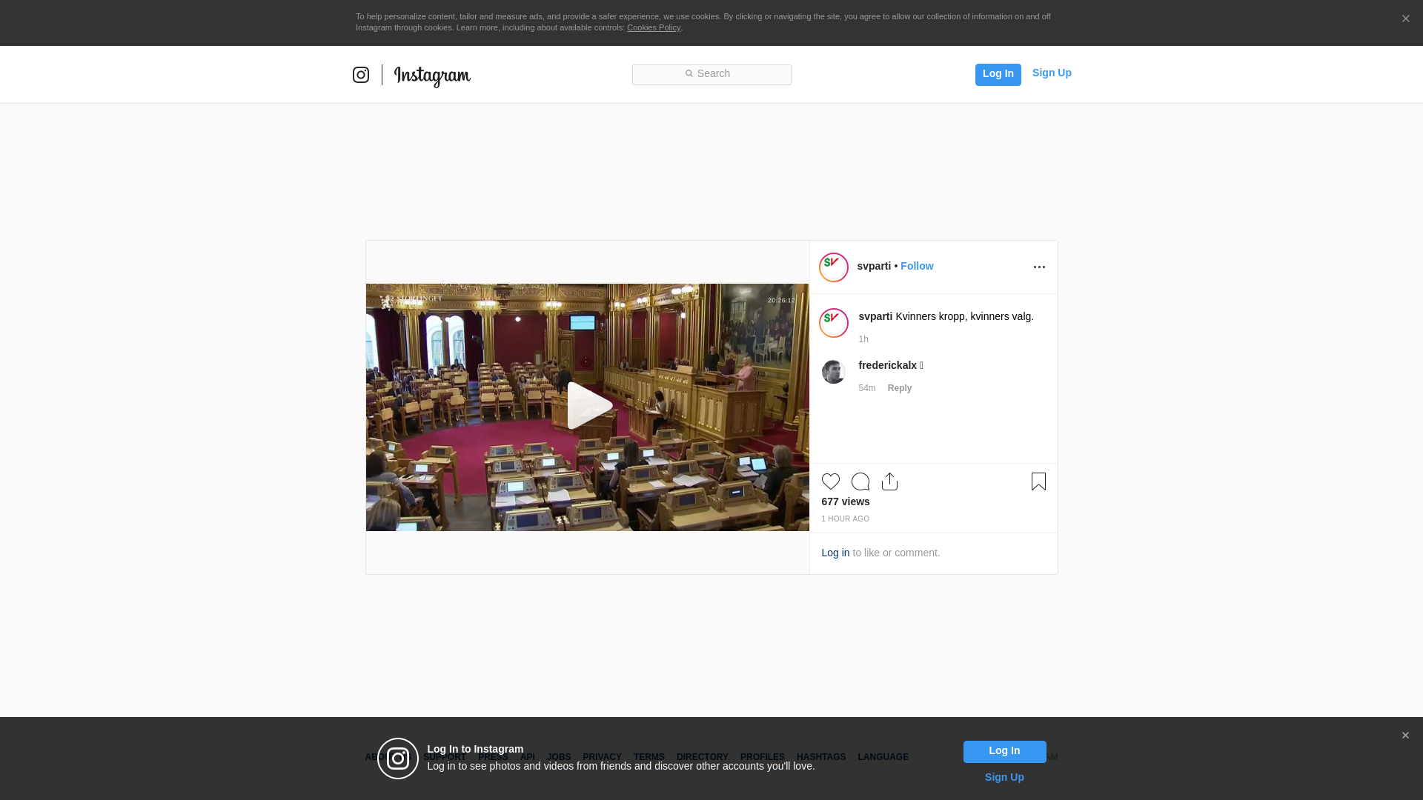Reply to frederickalx comment
1423x800 pixels.
coord(900,388)
